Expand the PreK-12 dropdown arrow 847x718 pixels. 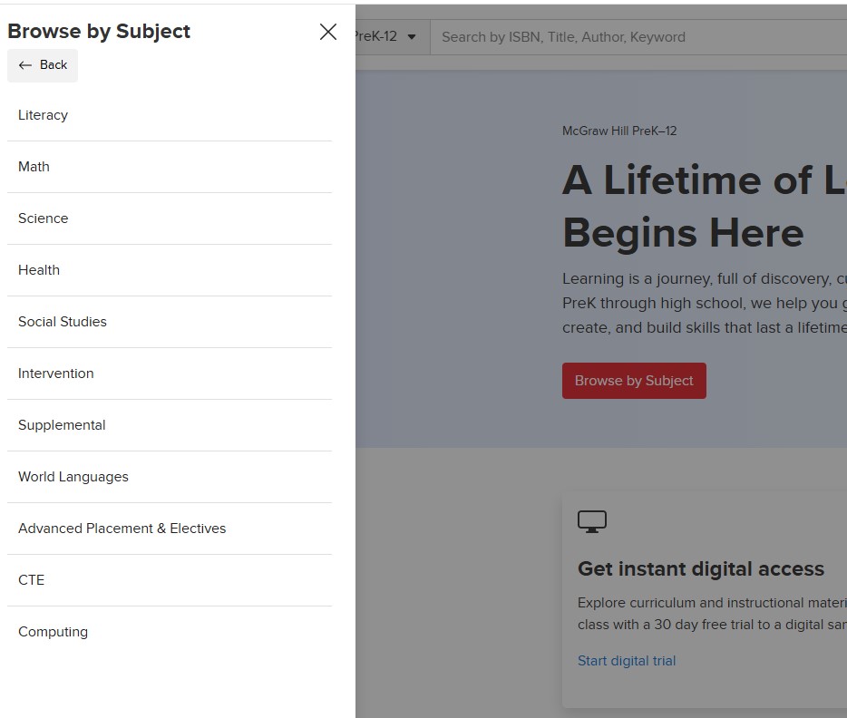tap(411, 37)
